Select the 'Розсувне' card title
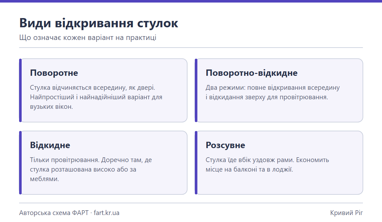The image size is (382, 222). pos(225,145)
